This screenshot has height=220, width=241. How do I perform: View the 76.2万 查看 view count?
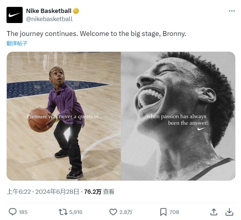[x=99, y=192]
